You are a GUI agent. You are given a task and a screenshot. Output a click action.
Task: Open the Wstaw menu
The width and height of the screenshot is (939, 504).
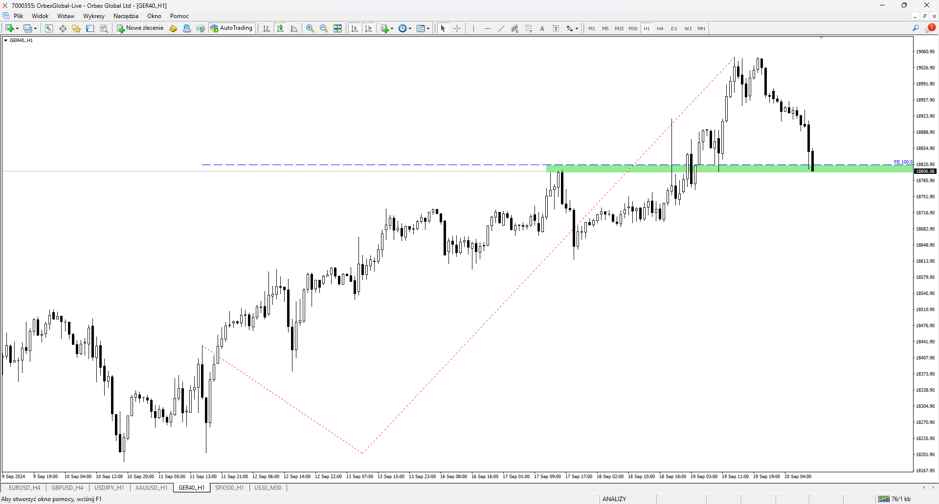(66, 16)
